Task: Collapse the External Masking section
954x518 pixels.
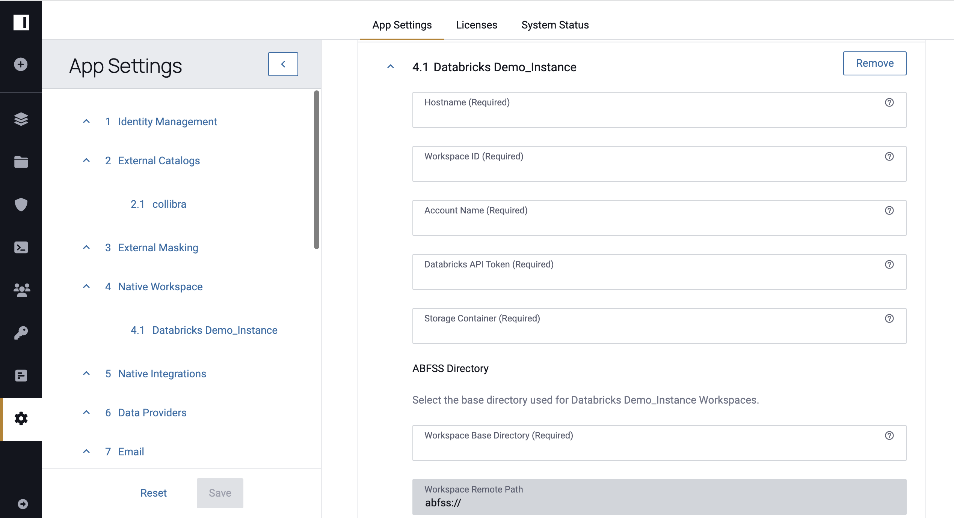Action: pos(86,247)
